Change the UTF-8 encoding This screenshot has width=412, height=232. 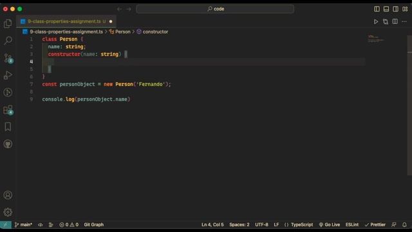[x=261, y=225]
